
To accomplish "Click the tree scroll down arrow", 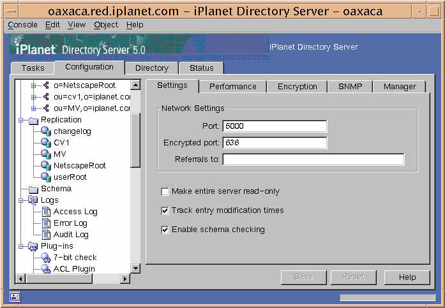I will [135, 268].
